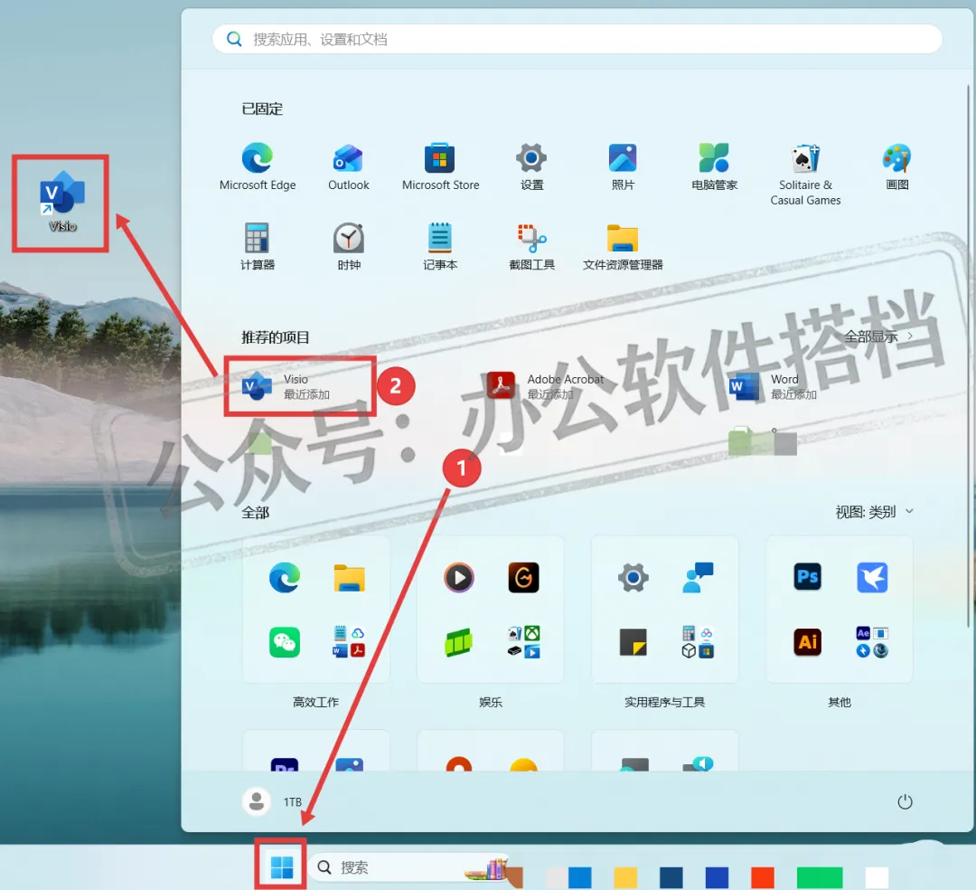Viewport: 976px width, 890px height.
Task: Open 文件资源管理器 from pinned apps
Action: [x=623, y=246]
